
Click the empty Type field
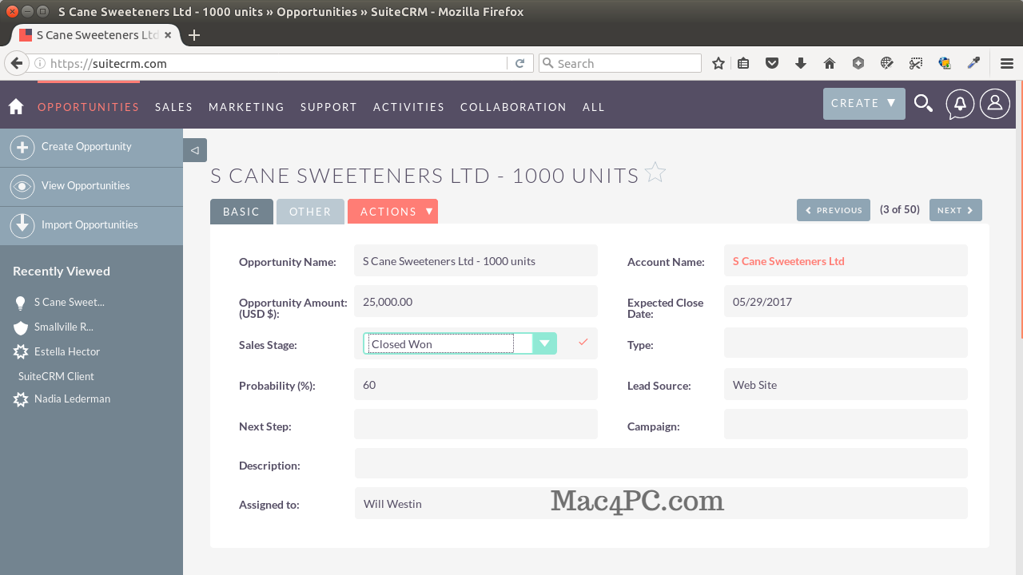(x=846, y=343)
